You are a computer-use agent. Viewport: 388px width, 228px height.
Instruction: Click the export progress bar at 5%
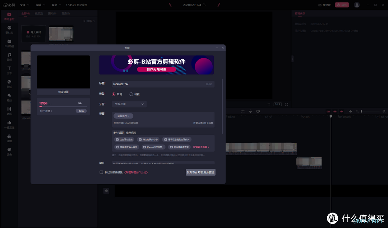pyautogui.click(x=63, y=106)
